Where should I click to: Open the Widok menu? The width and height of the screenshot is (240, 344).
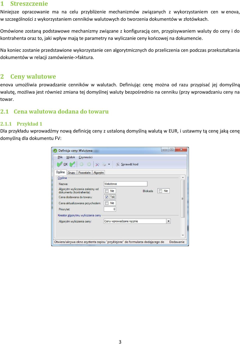(70, 157)
